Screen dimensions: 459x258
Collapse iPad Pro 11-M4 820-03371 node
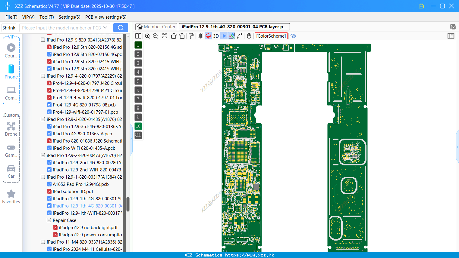[43, 242]
